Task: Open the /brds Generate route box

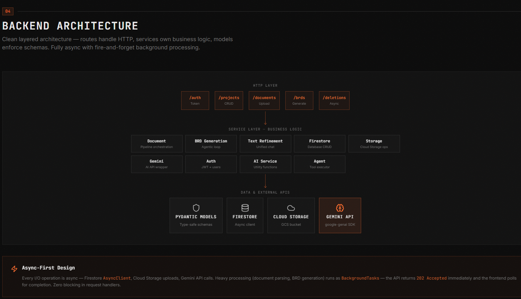Action: tap(299, 101)
